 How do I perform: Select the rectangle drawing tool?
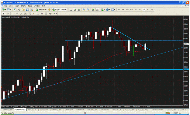42,14
